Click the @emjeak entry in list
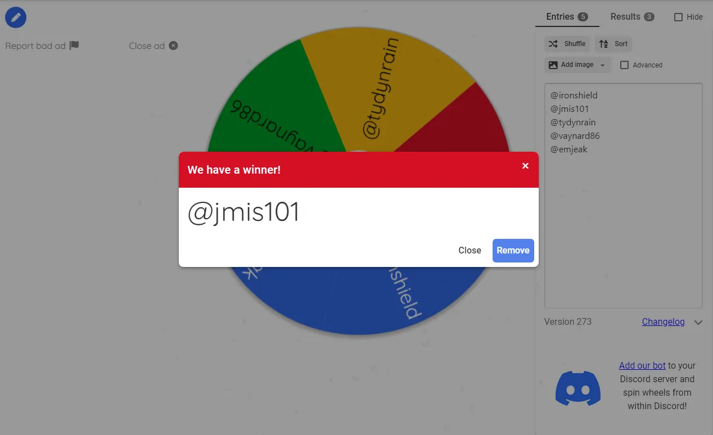 click(569, 149)
